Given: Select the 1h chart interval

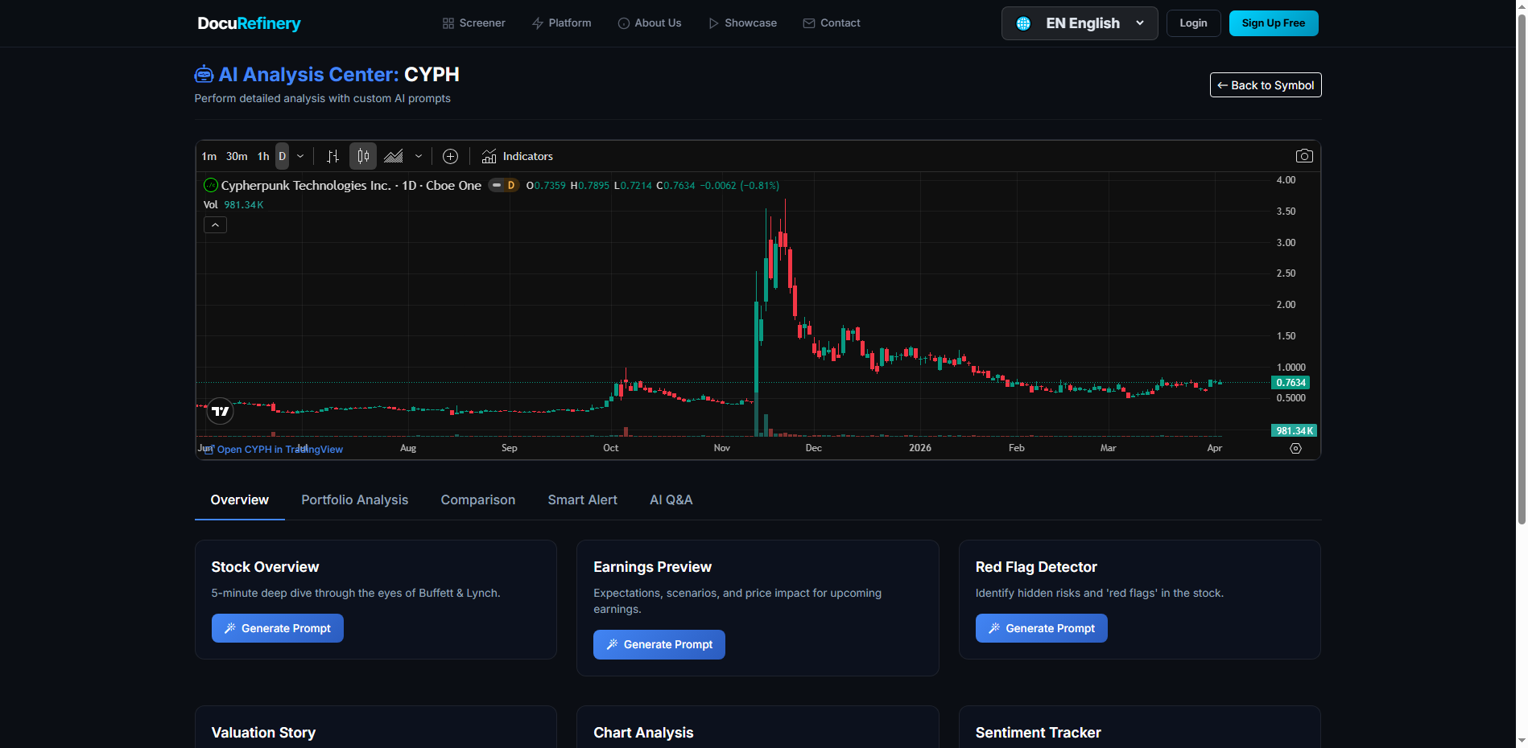Looking at the screenshot, I should click(x=263, y=156).
